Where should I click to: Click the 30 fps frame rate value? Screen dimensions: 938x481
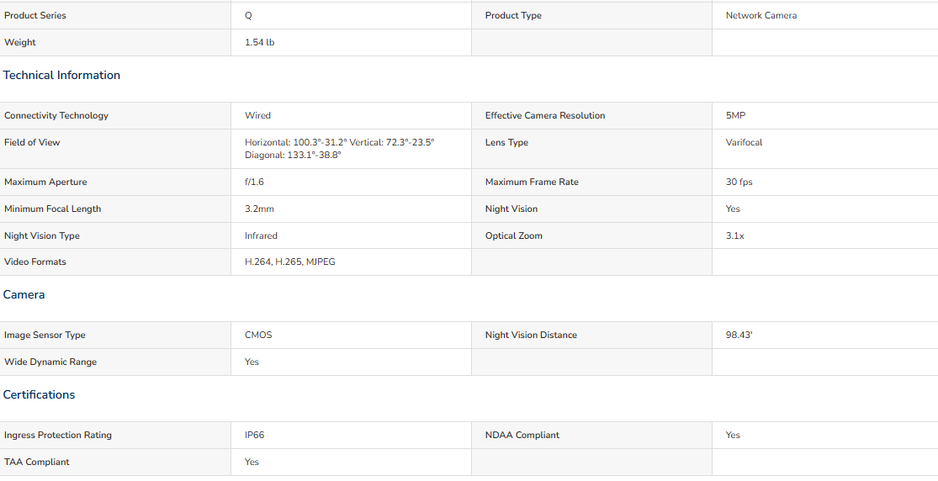(x=739, y=182)
